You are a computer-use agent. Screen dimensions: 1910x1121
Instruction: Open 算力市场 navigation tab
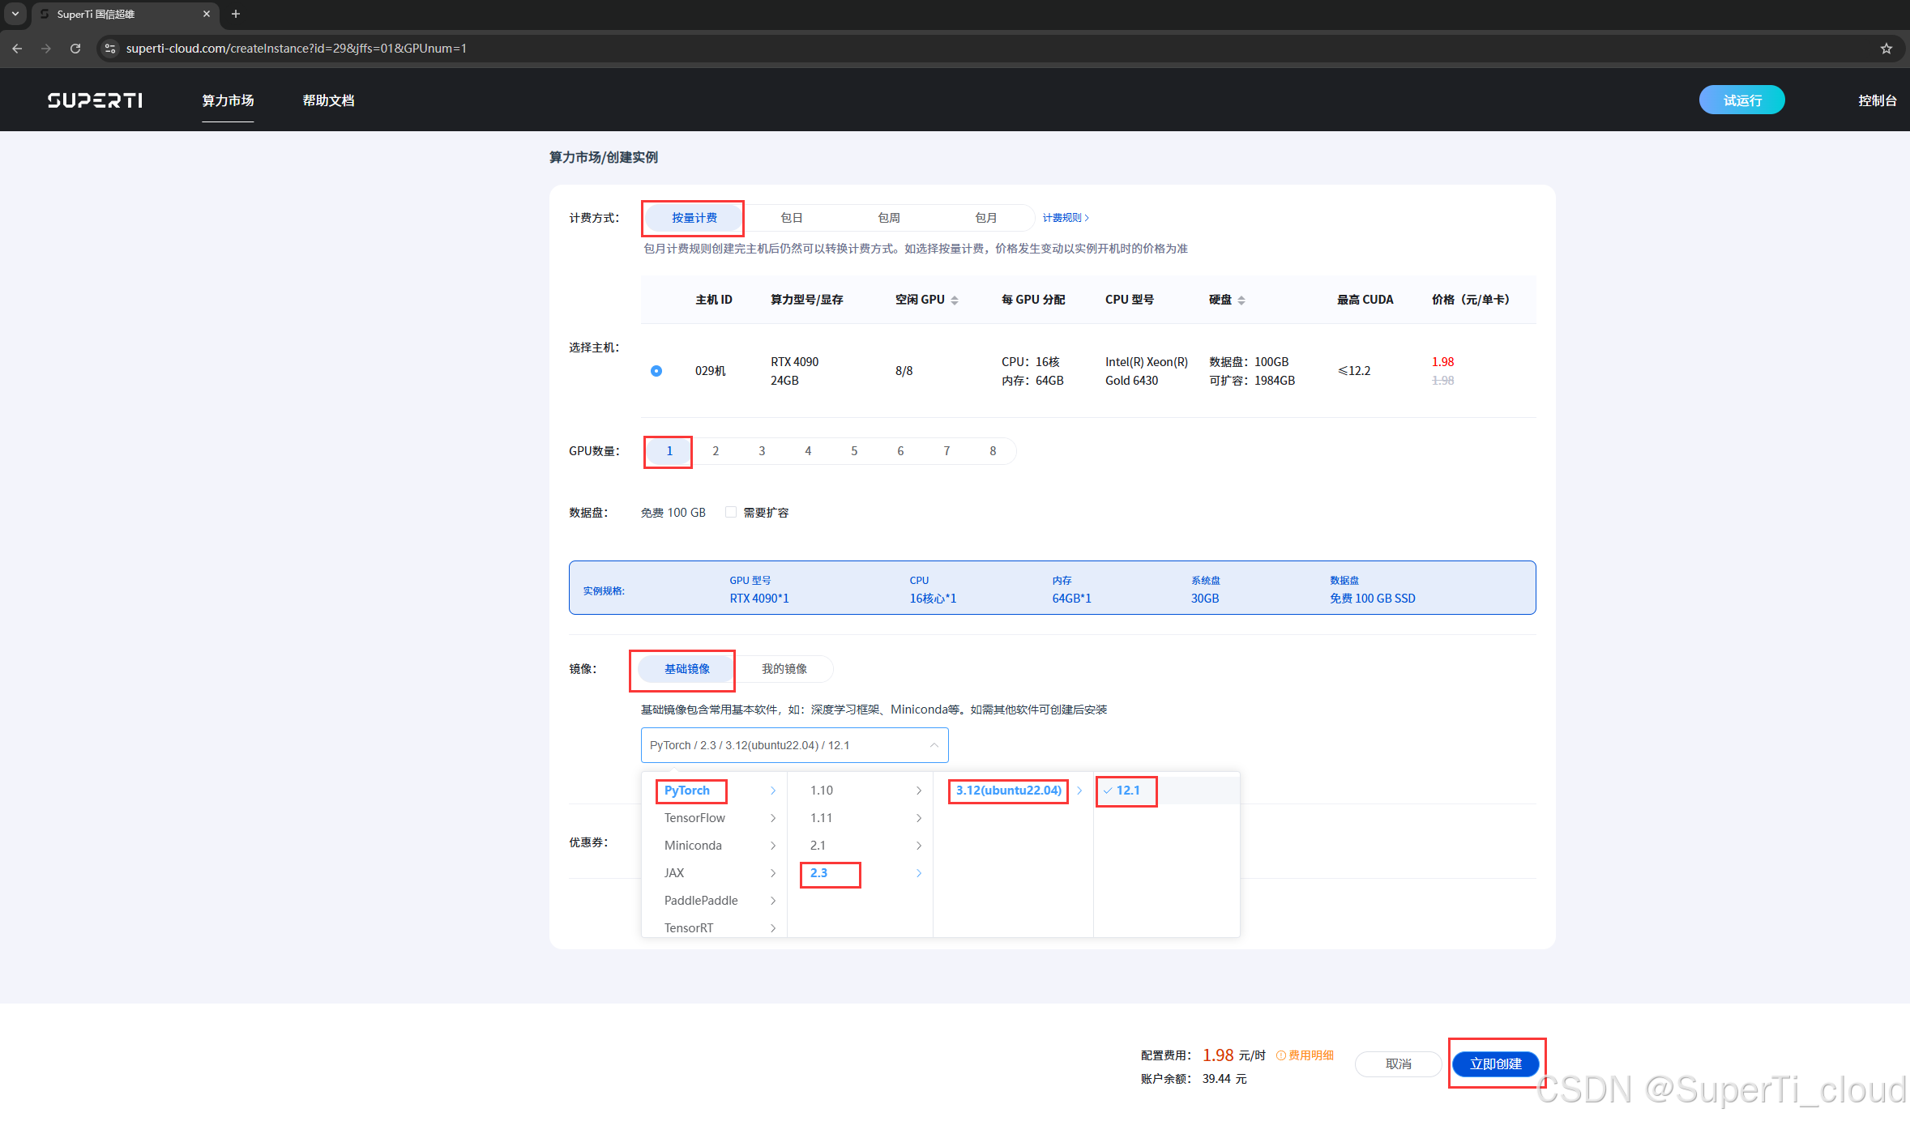[228, 100]
